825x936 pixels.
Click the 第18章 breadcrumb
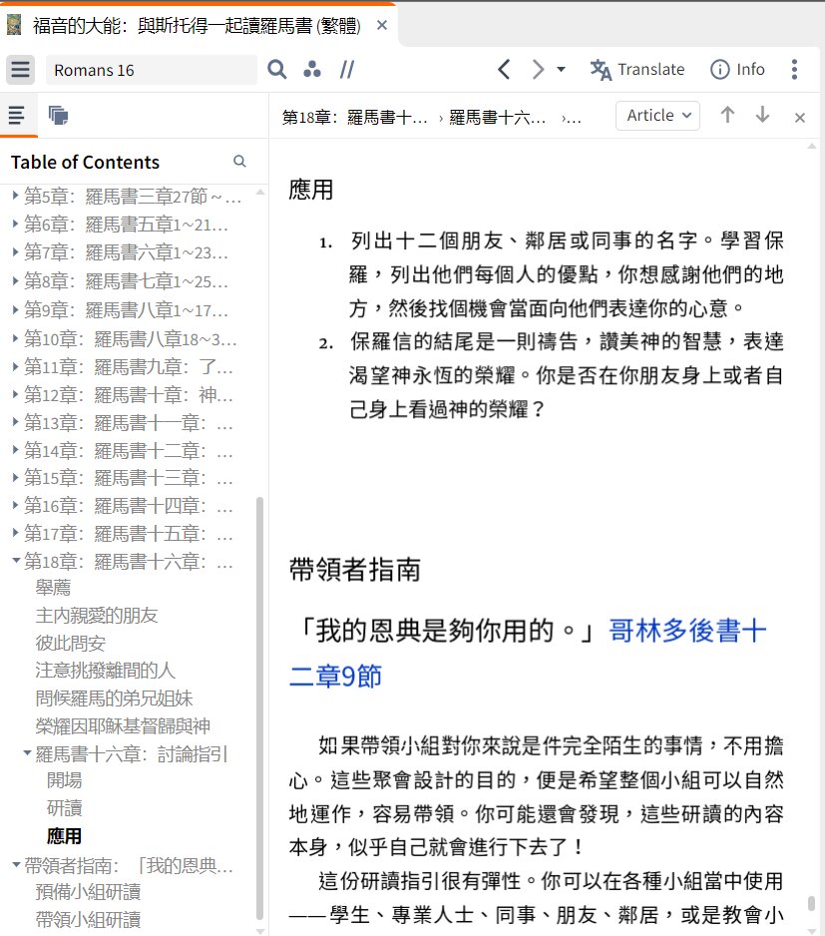354,117
